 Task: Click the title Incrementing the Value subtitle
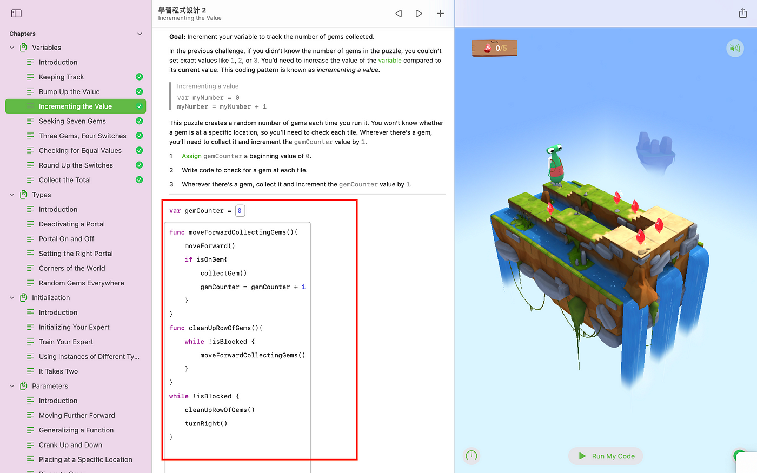pyautogui.click(x=190, y=18)
